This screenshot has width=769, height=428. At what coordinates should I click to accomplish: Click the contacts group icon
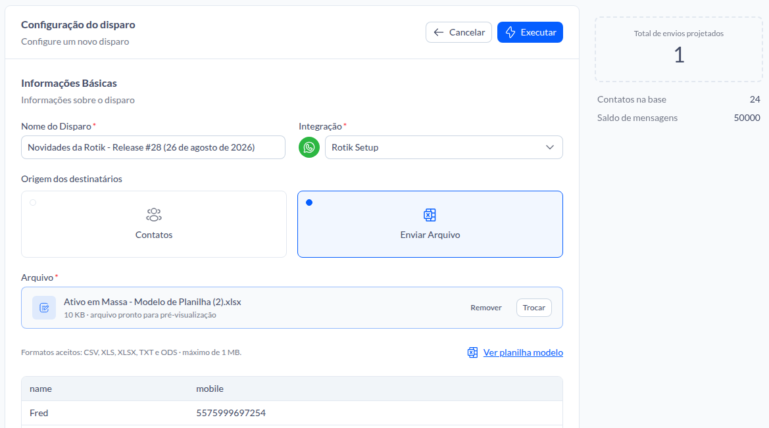tap(153, 215)
